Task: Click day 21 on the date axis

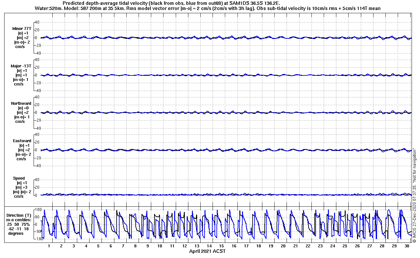Action: click(296, 246)
